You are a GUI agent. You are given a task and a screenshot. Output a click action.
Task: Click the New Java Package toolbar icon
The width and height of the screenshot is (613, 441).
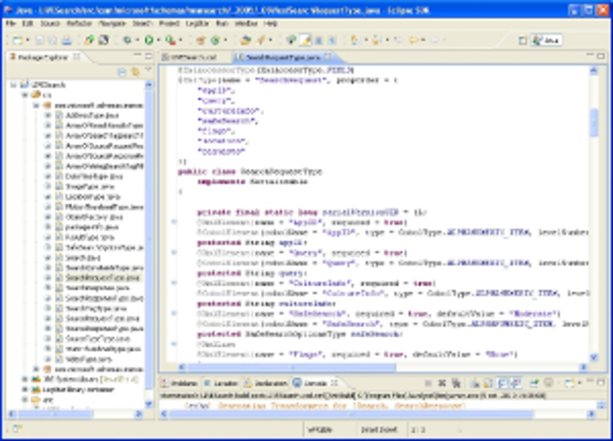200,40
